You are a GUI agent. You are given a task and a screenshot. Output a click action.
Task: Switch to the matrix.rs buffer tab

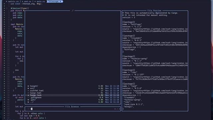[13, 1]
